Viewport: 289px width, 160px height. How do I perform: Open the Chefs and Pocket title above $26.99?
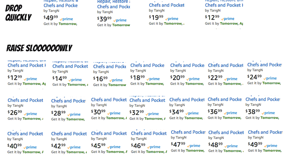click(x=26, y=101)
